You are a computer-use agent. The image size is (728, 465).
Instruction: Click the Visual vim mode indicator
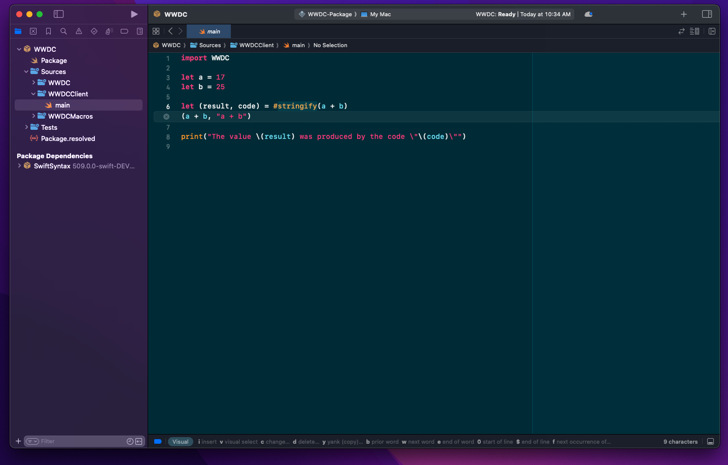pyautogui.click(x=180, y=442)
